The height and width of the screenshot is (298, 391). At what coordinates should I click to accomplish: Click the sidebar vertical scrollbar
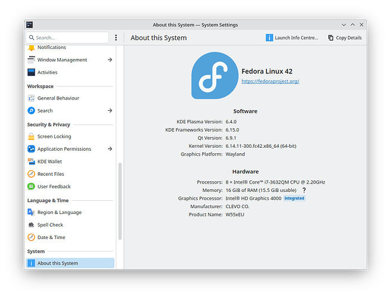pos(120,201)
